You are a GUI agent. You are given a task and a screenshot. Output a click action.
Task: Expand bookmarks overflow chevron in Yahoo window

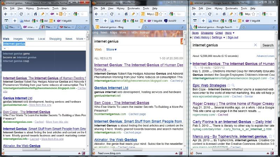(86, 21)
